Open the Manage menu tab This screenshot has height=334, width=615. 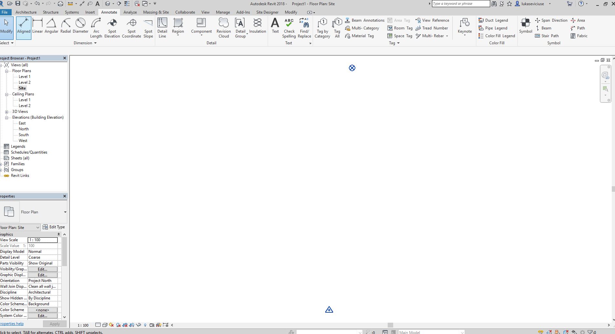pos(223,12)
